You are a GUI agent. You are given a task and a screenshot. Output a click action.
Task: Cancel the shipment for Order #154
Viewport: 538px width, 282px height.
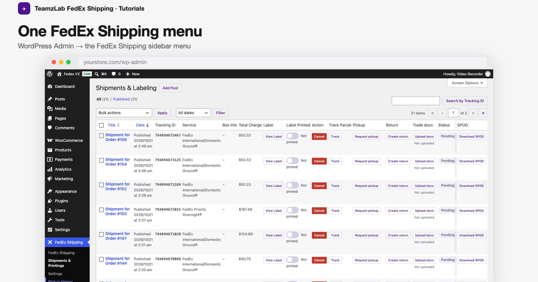pos(319,161)
